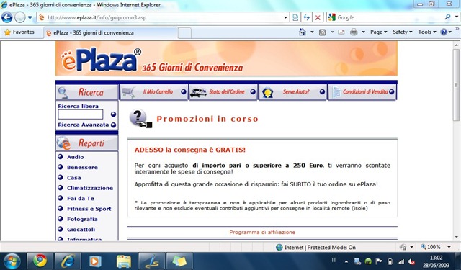This screenshot has height=270, width=461.
Task: Open the Benessere department link
Action: coord(82,168)
